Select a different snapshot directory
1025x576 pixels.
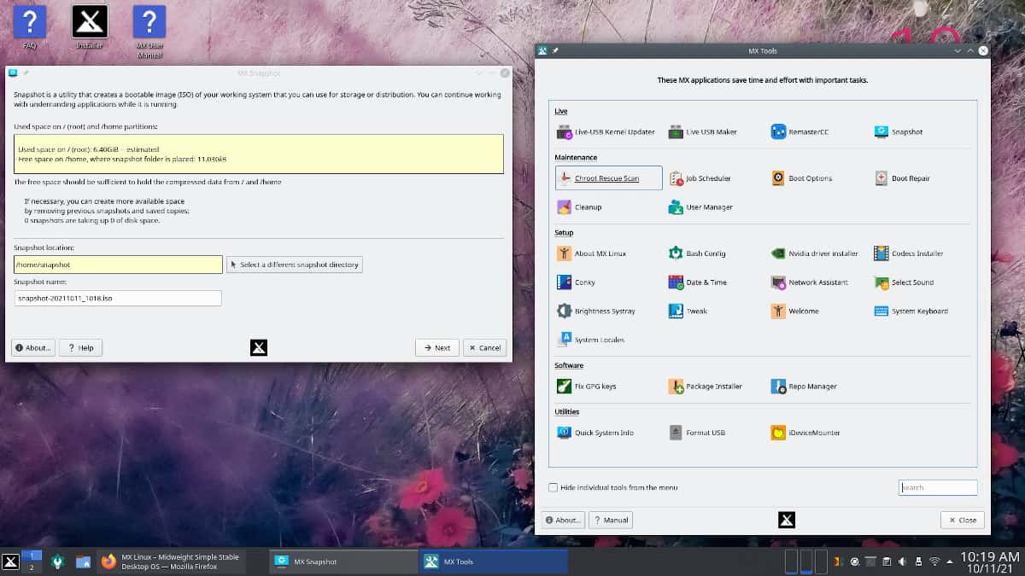click(295, 265)
